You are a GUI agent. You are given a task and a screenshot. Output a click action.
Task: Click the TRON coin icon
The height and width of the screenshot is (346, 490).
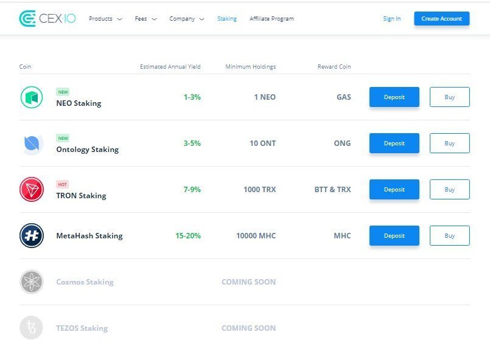tap(32, 190)
